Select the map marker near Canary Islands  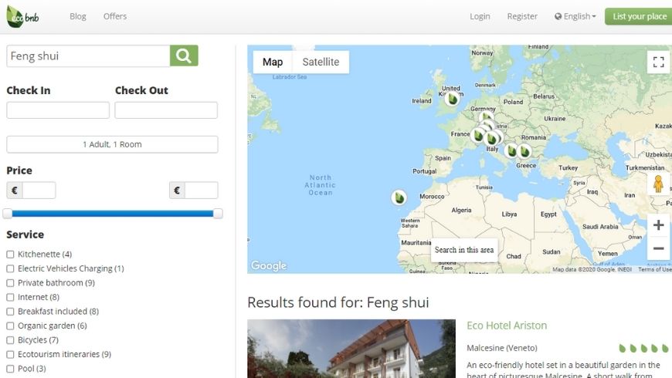click(x=399, y=197)
